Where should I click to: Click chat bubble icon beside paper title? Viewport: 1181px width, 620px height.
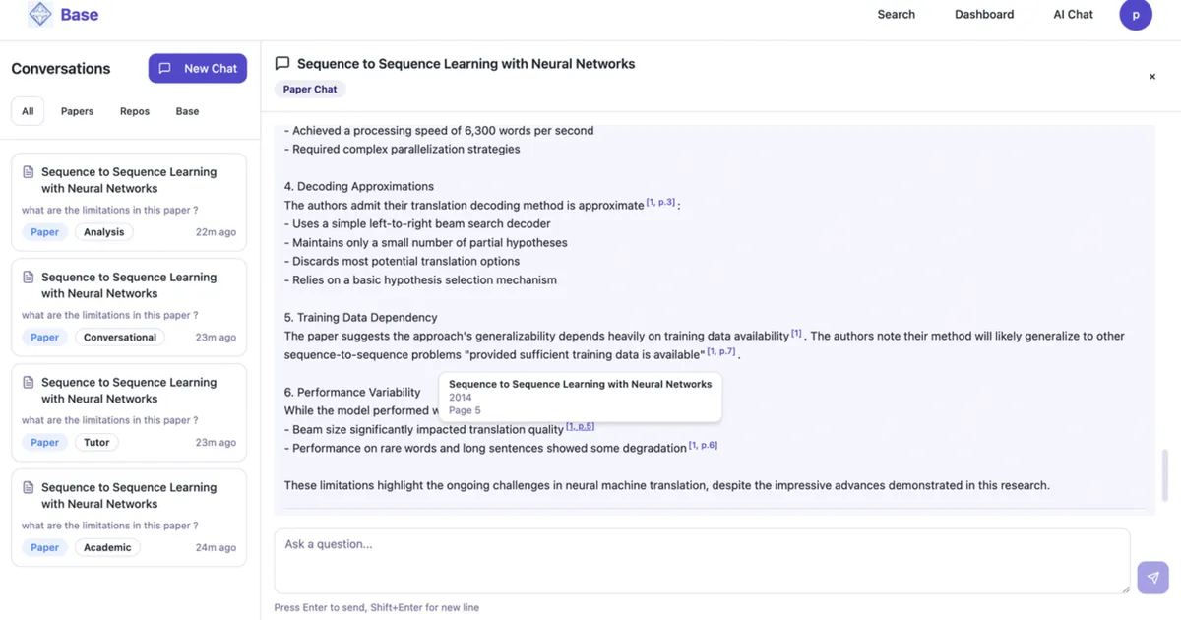[282, 63]
